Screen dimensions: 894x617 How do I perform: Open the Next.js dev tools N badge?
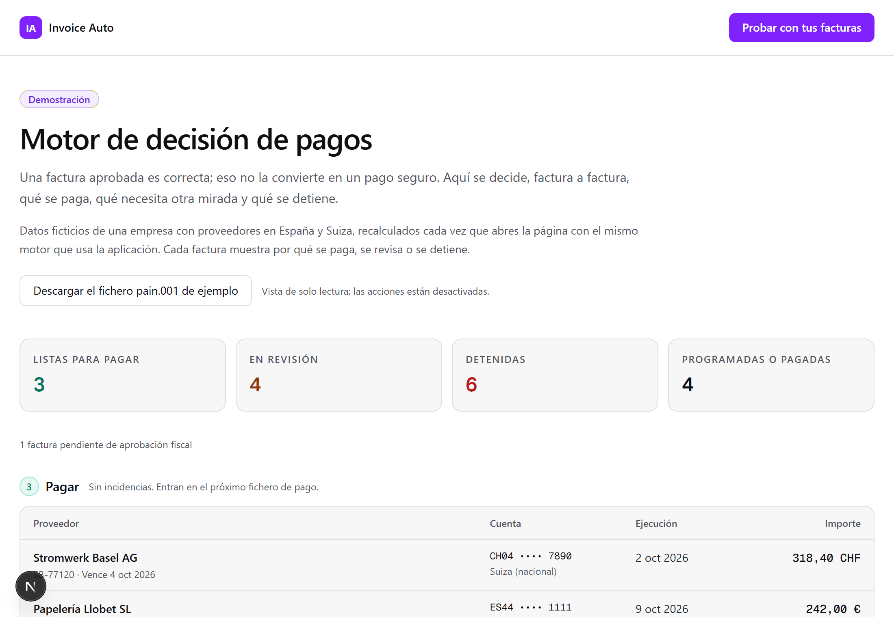tap(31, 586)
